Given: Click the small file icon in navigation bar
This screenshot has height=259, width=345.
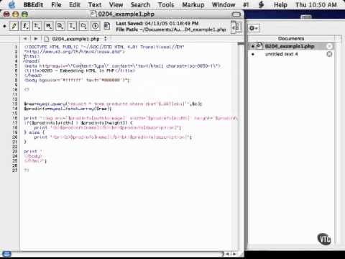Looking at the screenshot, I should (47, 39).
